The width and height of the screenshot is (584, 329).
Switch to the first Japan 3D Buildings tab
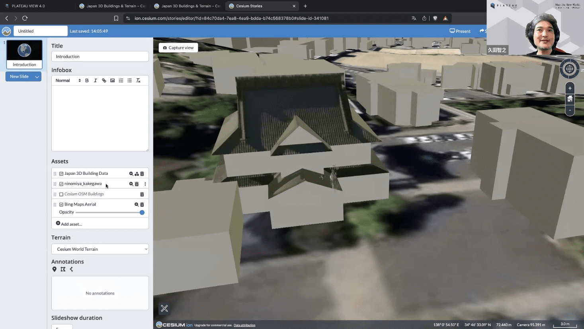pos(113,6)
